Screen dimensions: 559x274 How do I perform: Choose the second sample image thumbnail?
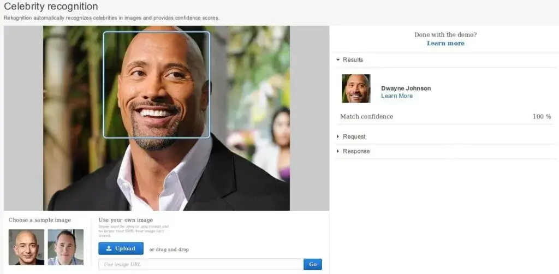[66, 247]
